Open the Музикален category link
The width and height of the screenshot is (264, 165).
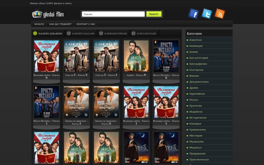[196, 141]
